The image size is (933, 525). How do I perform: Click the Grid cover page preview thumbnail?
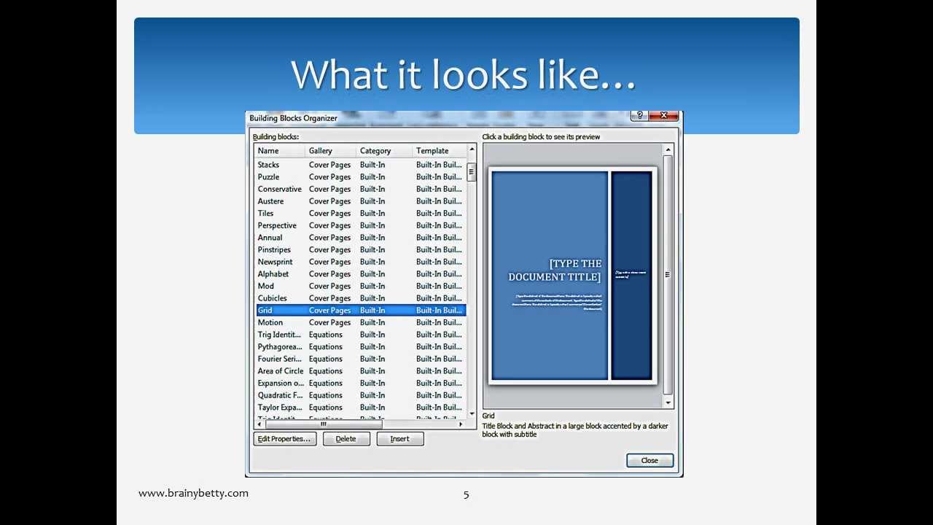pos(572,276)
